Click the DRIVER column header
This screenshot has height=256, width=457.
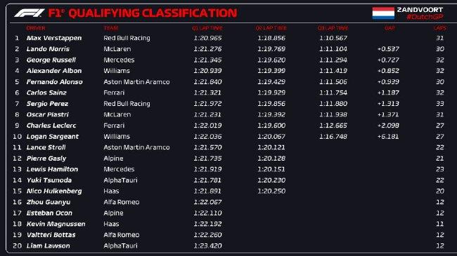[x=36, y=28]
